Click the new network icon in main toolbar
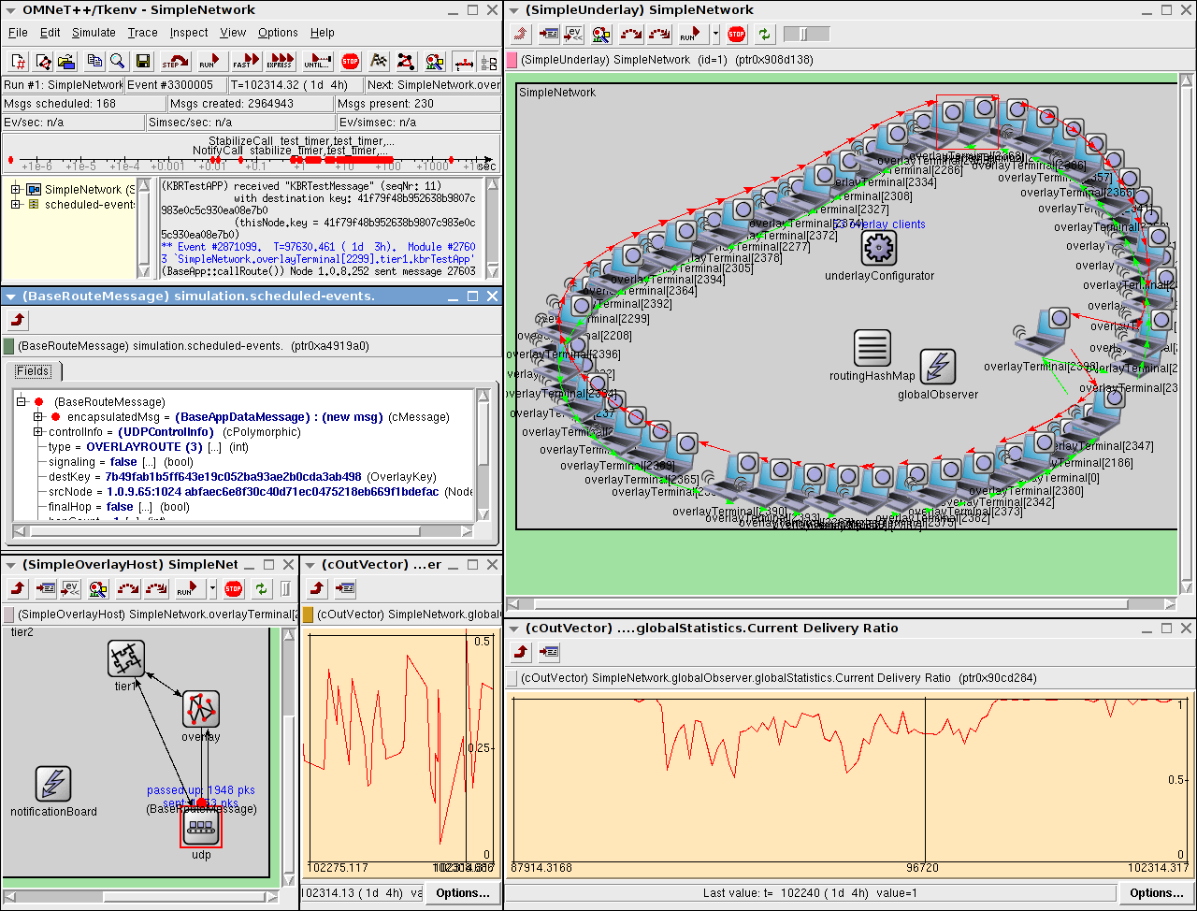The image size is (1197, 911). point(43,62)
